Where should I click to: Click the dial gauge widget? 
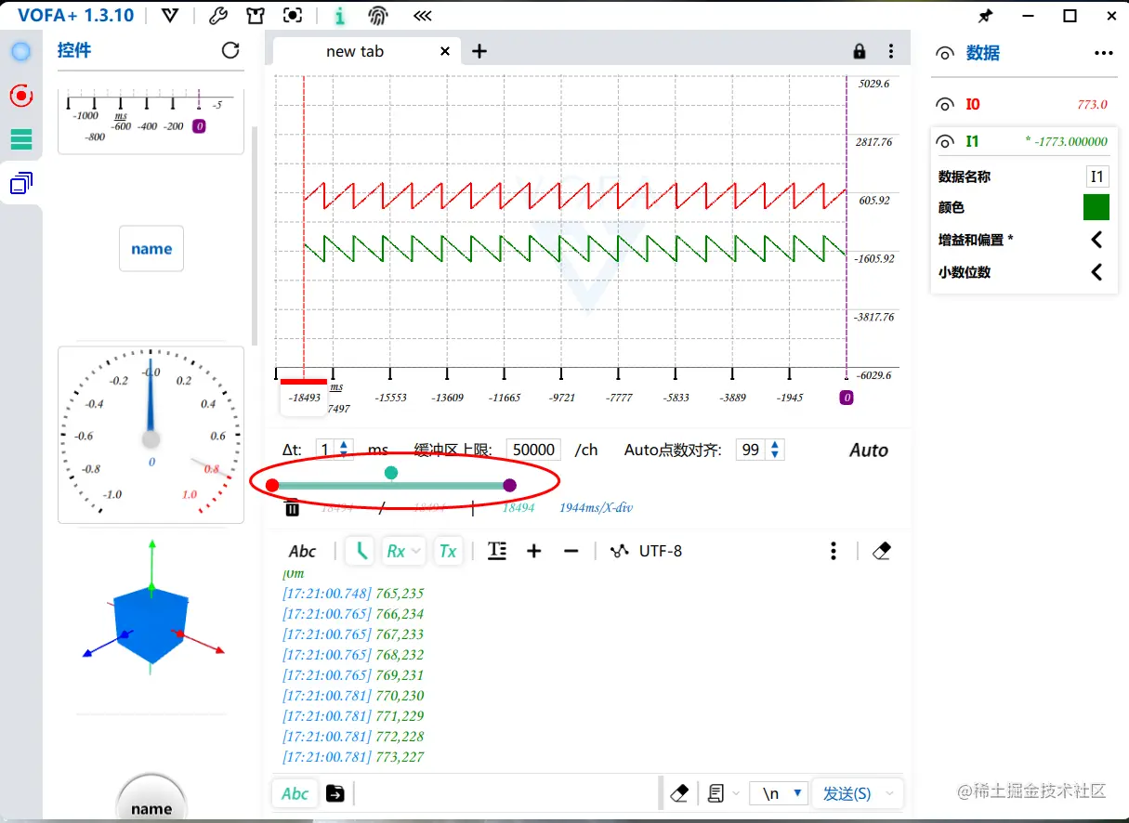[151, 436]
